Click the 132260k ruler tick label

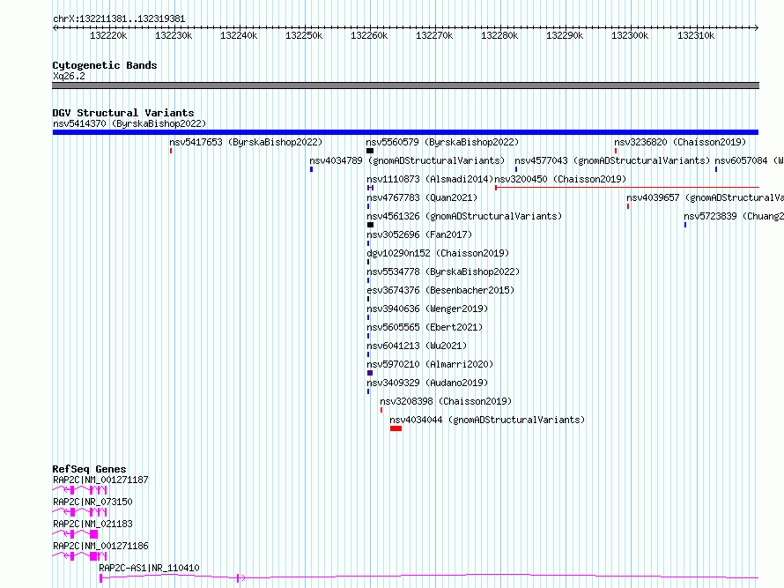pyautogui.click(x=369, y=35)
